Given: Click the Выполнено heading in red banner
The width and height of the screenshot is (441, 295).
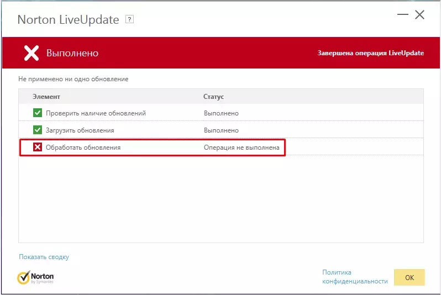Looking at the screenshot, I should pos(72,53).
